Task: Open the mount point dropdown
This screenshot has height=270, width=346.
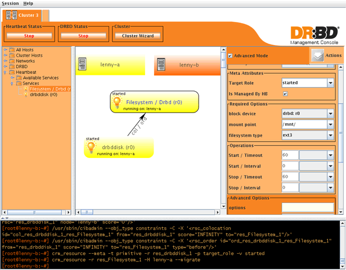Action: (330, 124)
